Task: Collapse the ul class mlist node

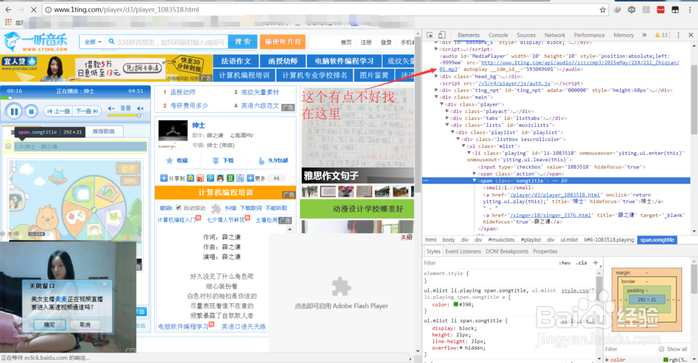Action: [x=463, y=146]
